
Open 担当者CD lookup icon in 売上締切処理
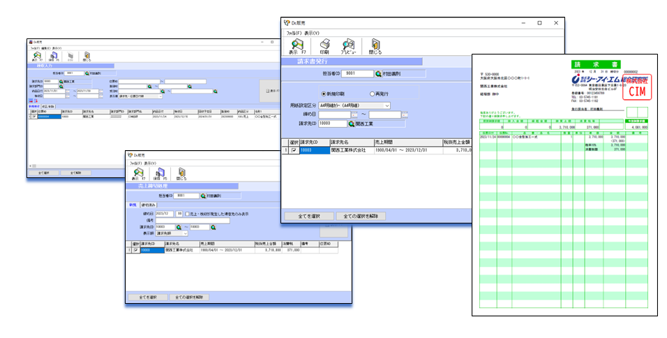[x=203, y=196]
